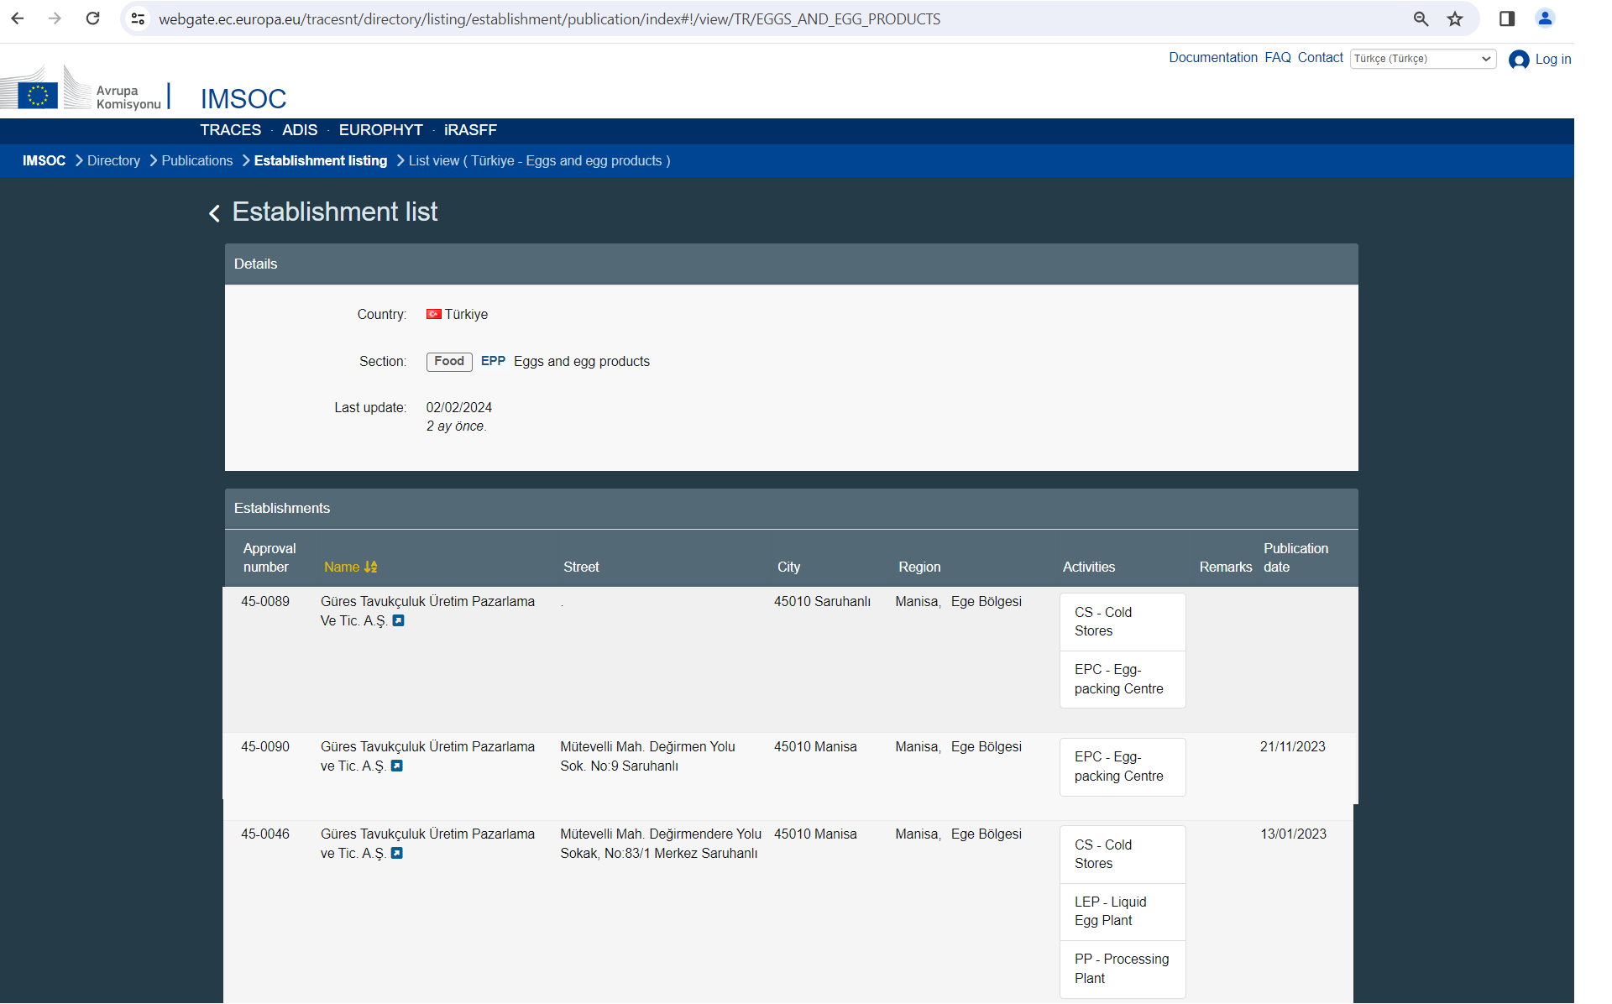Open external link icon for approval 45-0046
Viewport: 1612px width, 1004px height.
[x=397, y=854]
